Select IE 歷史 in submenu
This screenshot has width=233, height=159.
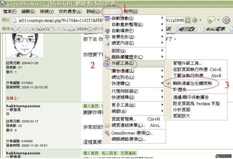[196, 90]
